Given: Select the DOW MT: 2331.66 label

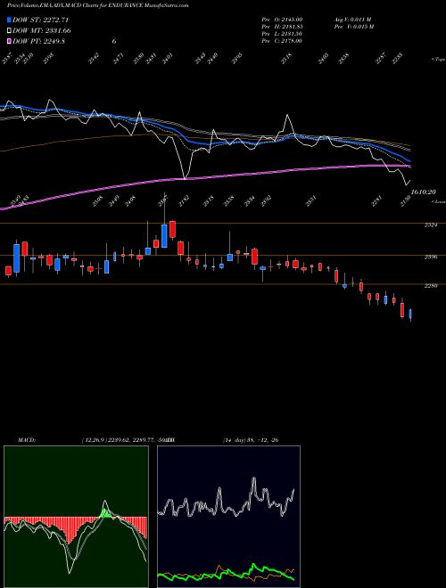Looking at the screenshot, I should click(x=42, y=31).
